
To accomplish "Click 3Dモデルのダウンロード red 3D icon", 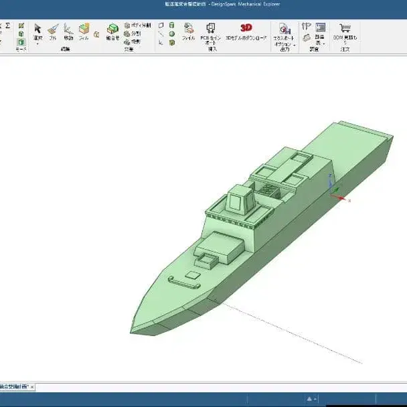I will pos(246,27).
